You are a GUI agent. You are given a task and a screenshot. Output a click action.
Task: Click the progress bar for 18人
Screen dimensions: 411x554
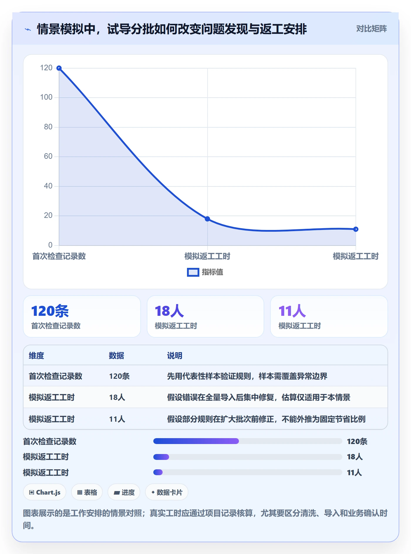tap(247, 457)
